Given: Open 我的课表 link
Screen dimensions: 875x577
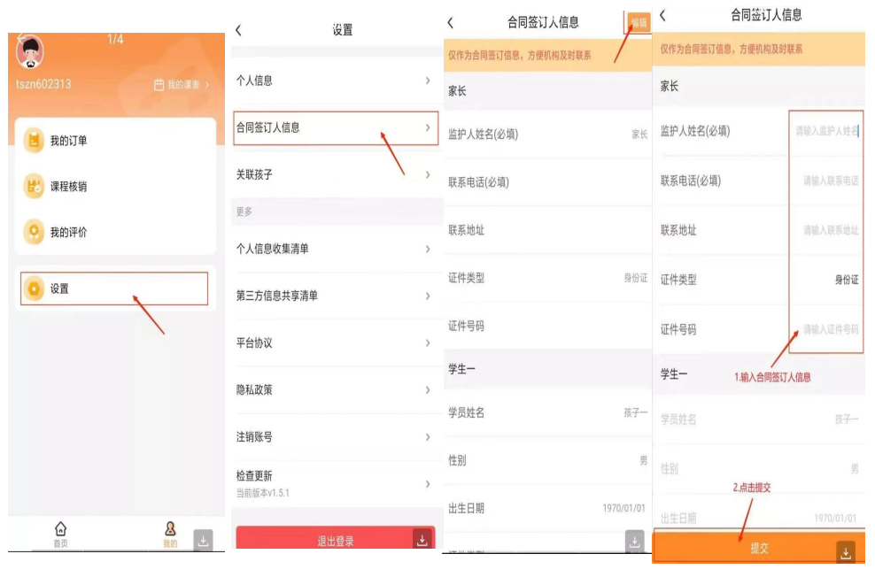Looking at the screenshot, I should pos(183,85).
